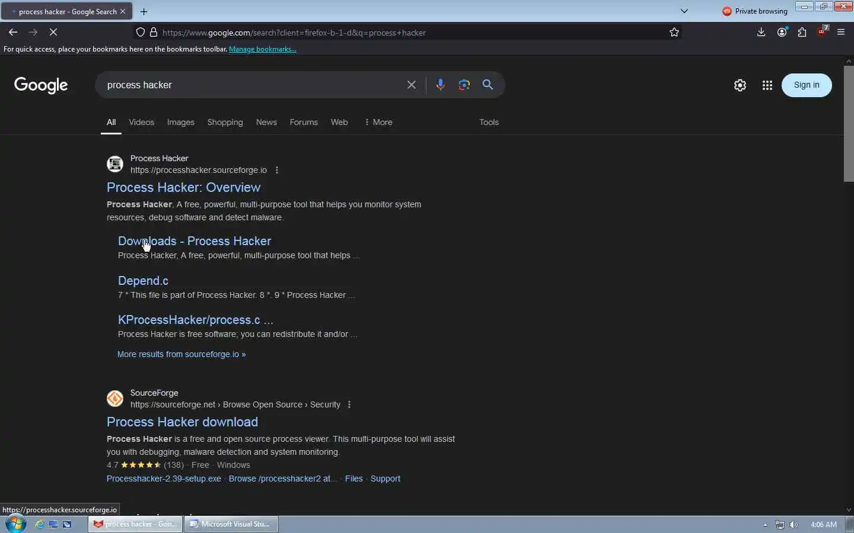This screenshot has width=854, height=533.
Task: Open the Windows Start menu
Action: (15, 524)
